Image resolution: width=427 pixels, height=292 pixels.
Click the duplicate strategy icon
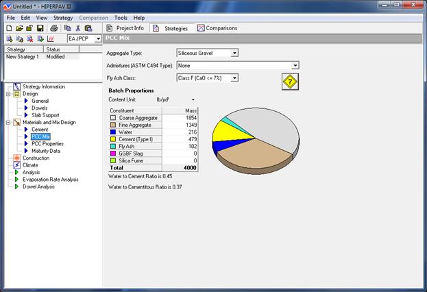click(19, 39)
